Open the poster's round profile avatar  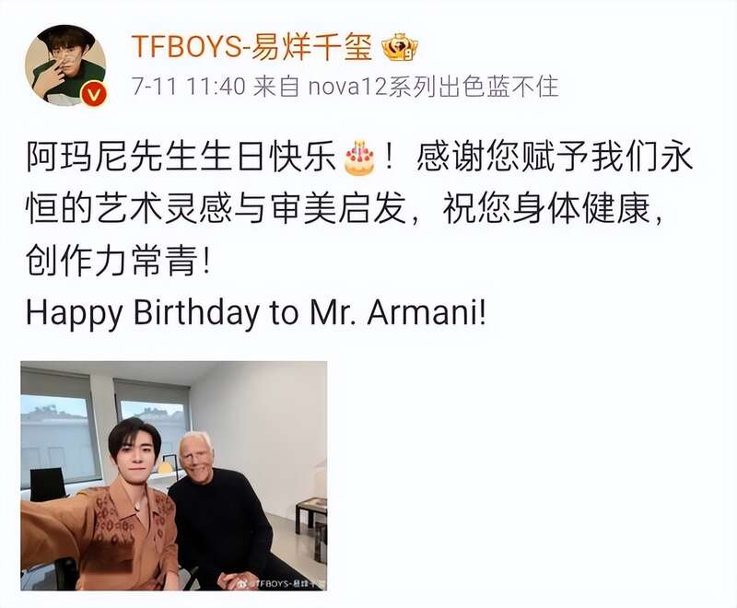[x=65, y=65]
